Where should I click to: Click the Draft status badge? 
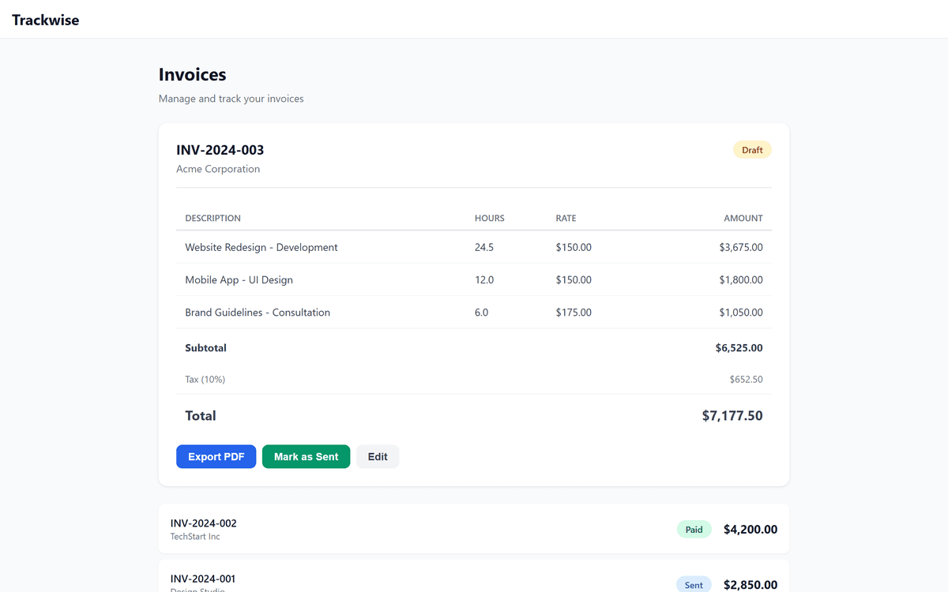(x=752, y=150)
